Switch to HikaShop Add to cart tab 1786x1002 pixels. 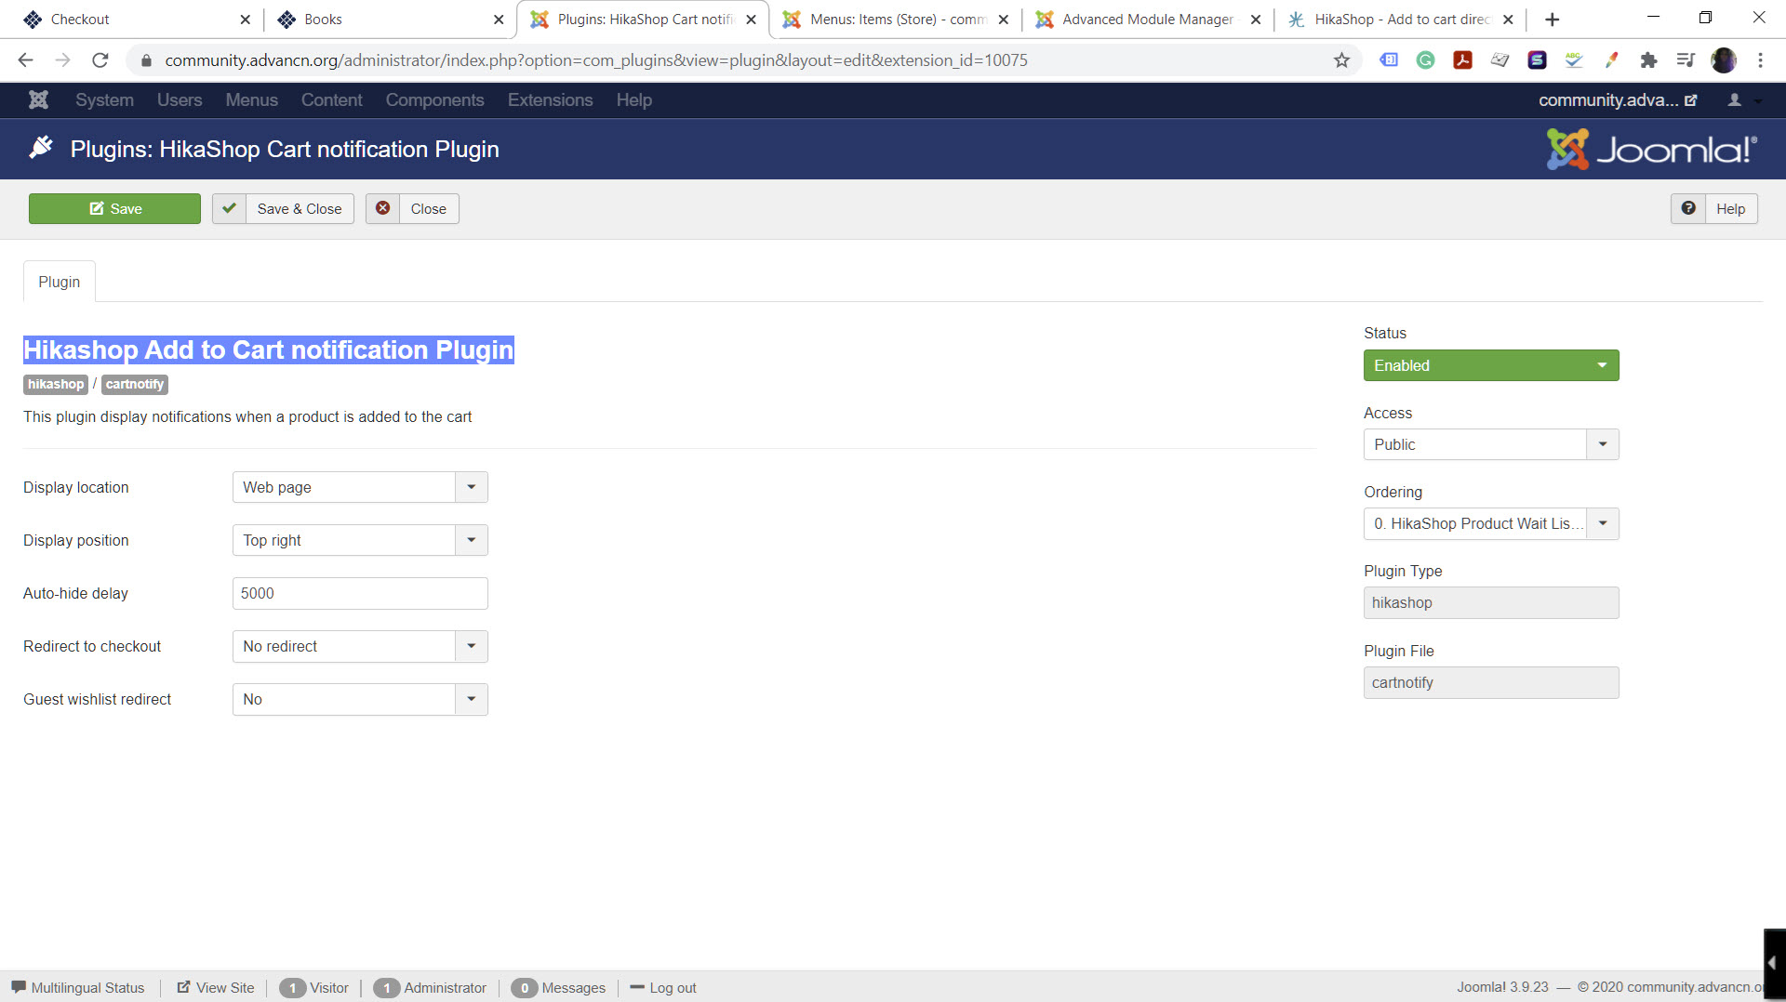pos(1400,20)
